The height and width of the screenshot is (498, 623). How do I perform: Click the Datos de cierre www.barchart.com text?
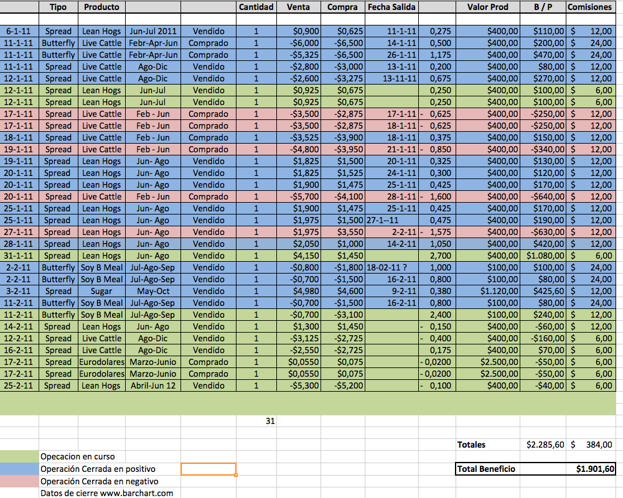(107, 493)
